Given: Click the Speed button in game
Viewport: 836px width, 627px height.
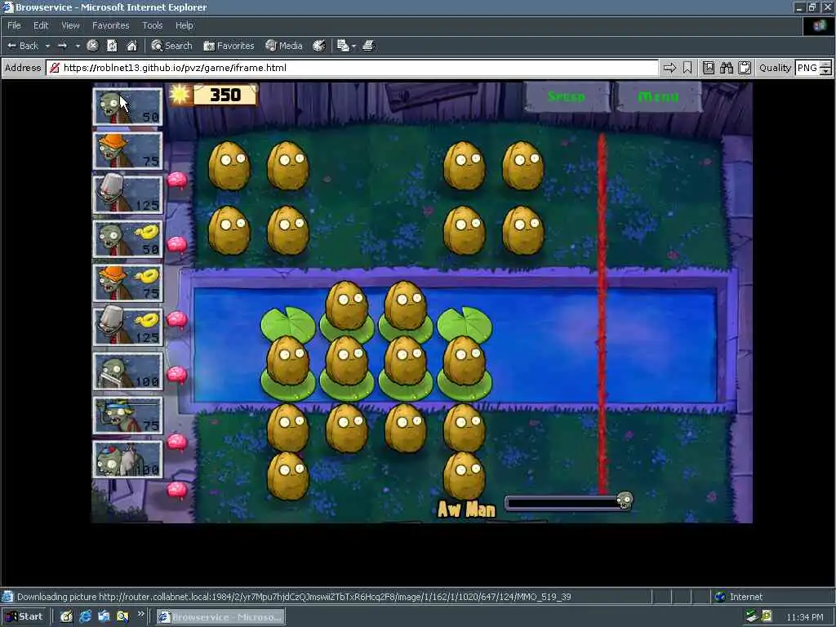Looking at the screenshot, I should pyautogui.click(x=567, y=96).
